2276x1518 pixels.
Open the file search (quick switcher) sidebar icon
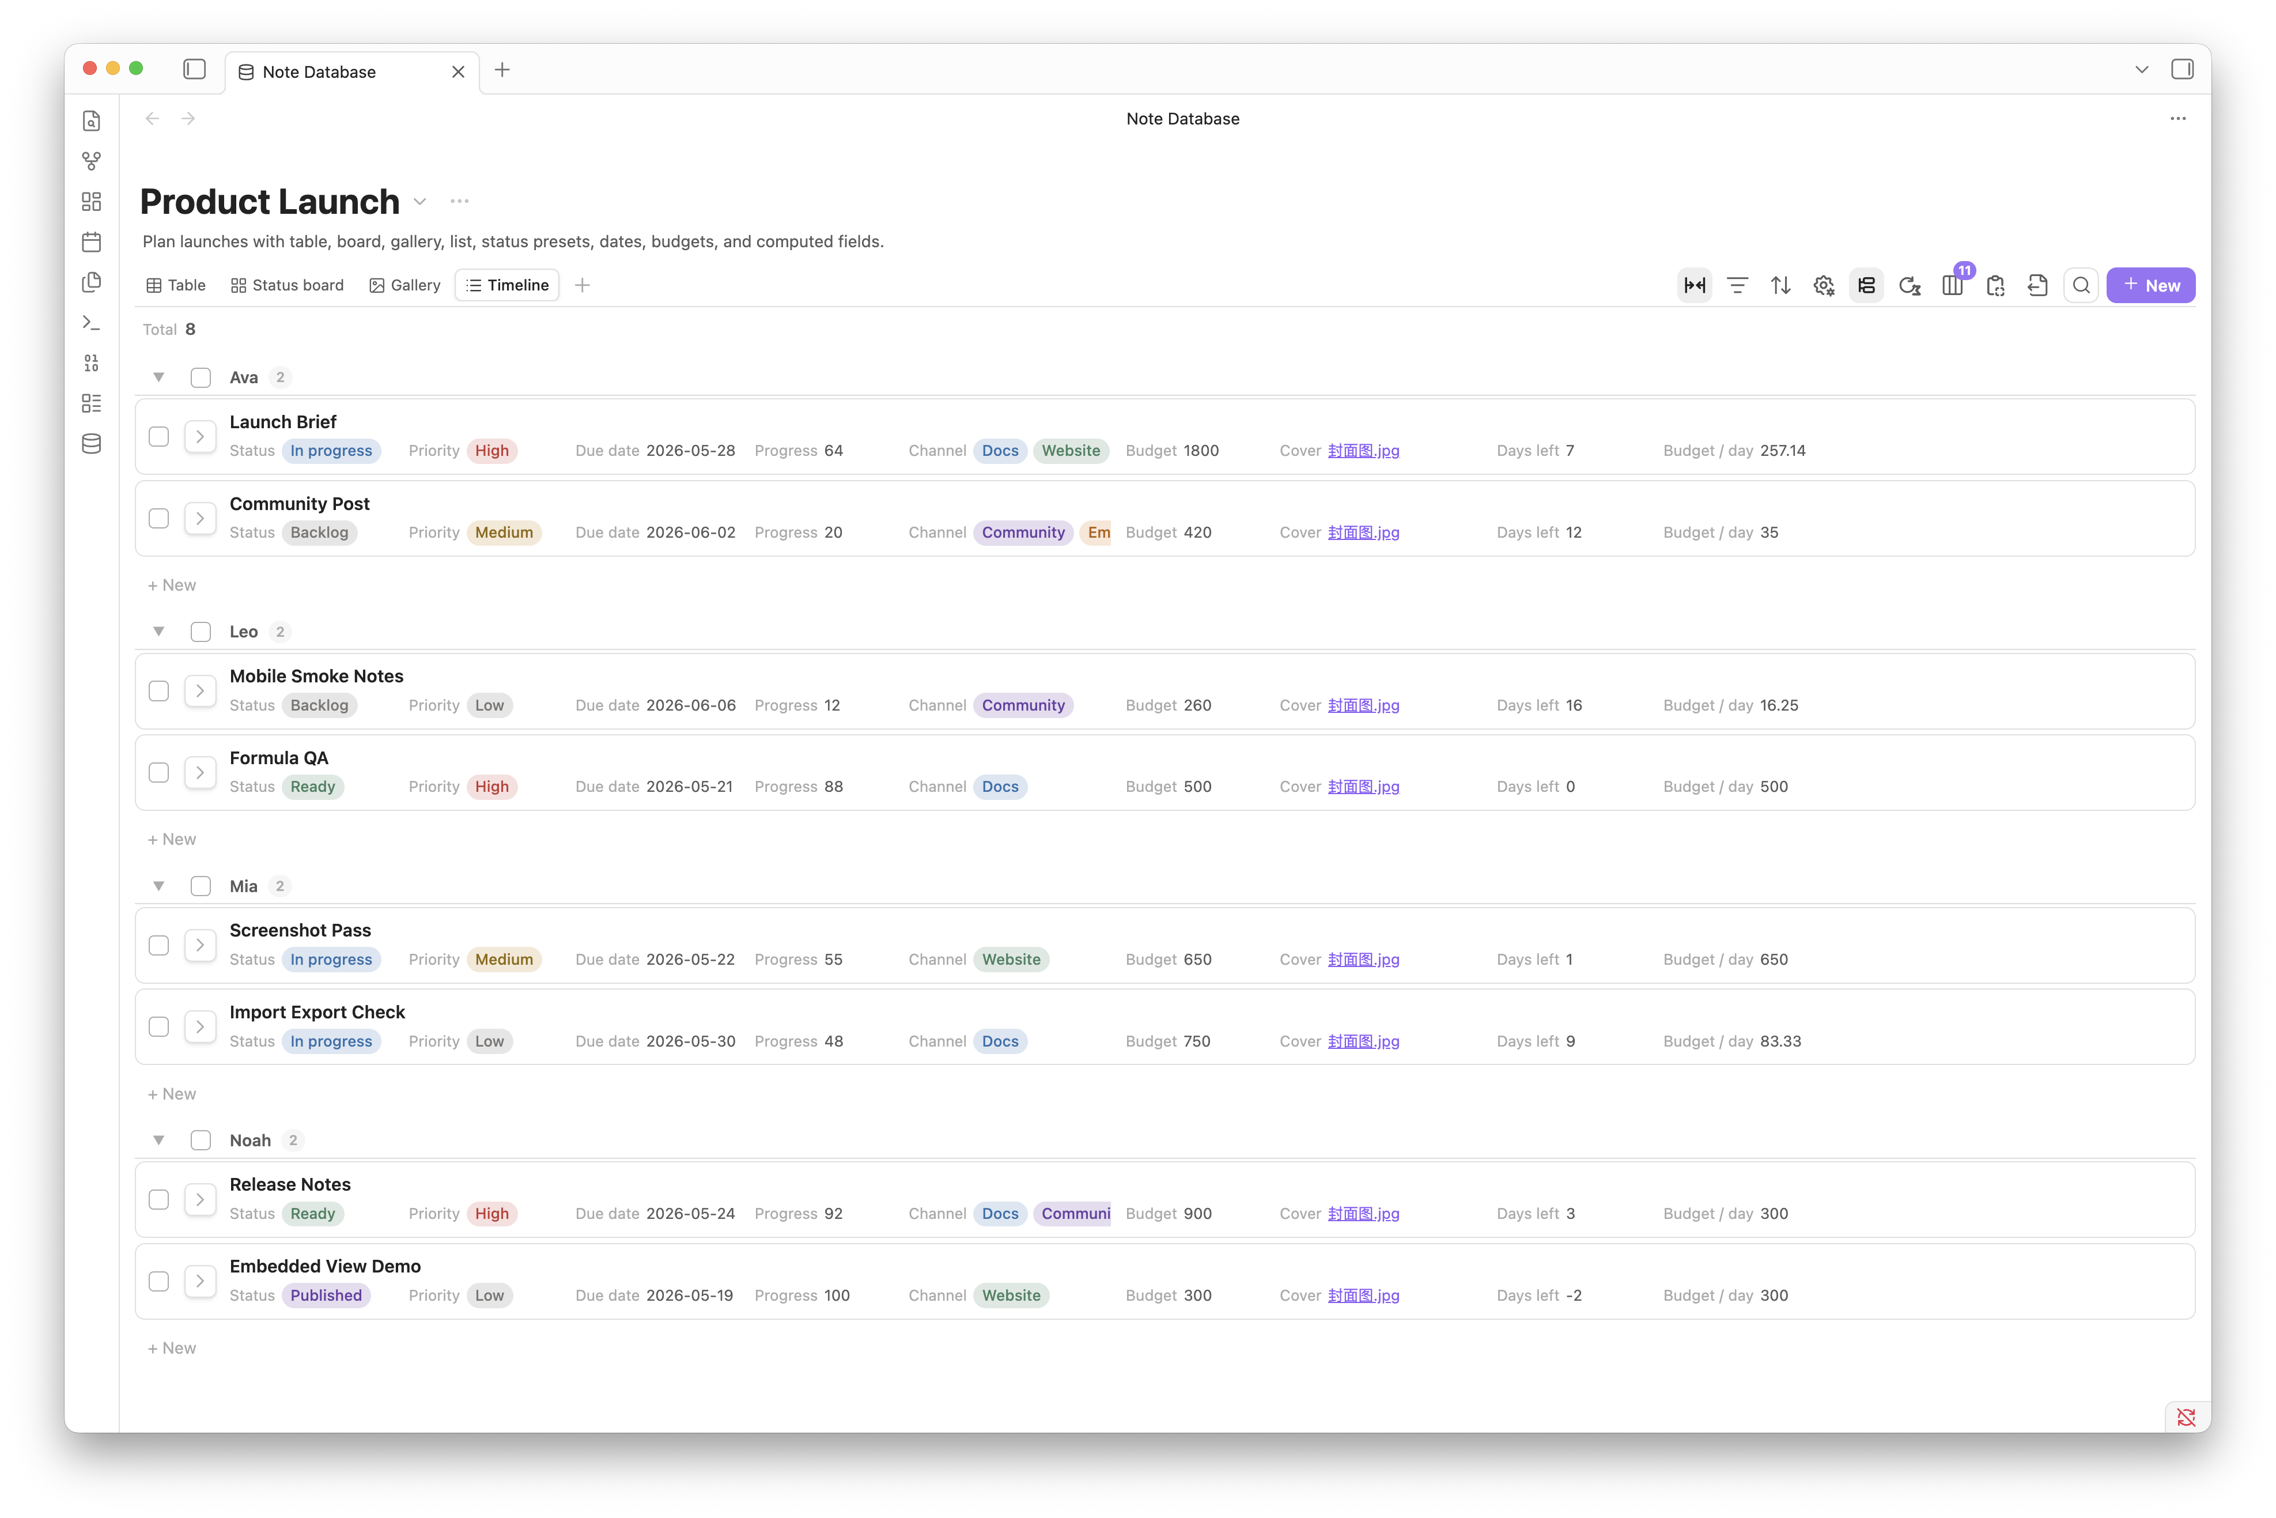[91, 121]
